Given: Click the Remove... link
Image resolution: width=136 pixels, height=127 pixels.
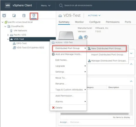Looking at the screenshot, I should 75,122.
